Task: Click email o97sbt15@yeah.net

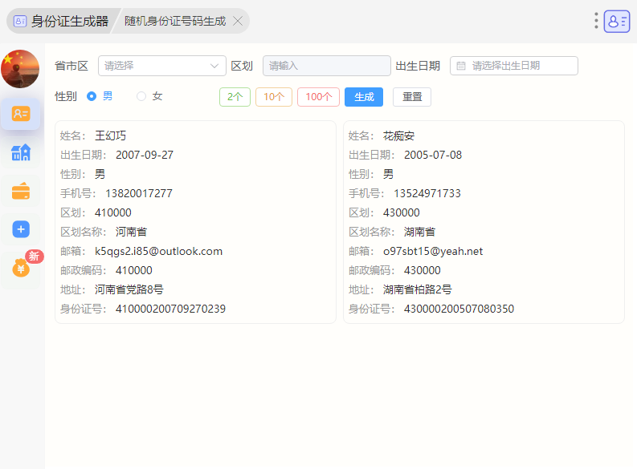Action: [433, 251]
